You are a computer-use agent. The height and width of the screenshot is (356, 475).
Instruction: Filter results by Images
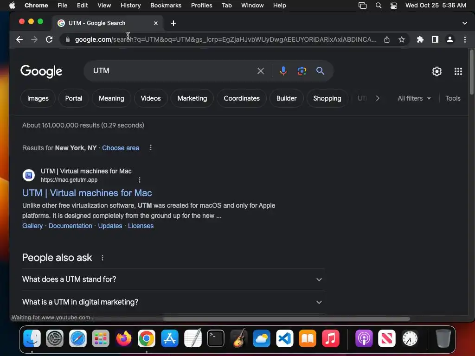[x=38, y=98]
